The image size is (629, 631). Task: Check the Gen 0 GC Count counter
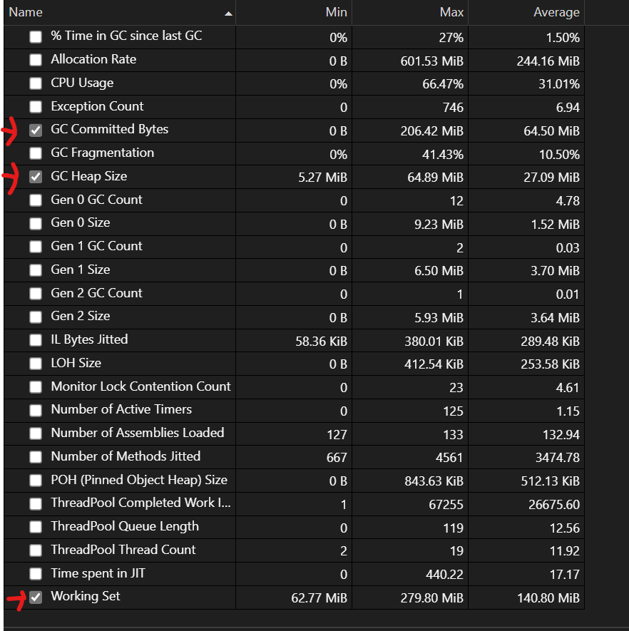(36, 200)
